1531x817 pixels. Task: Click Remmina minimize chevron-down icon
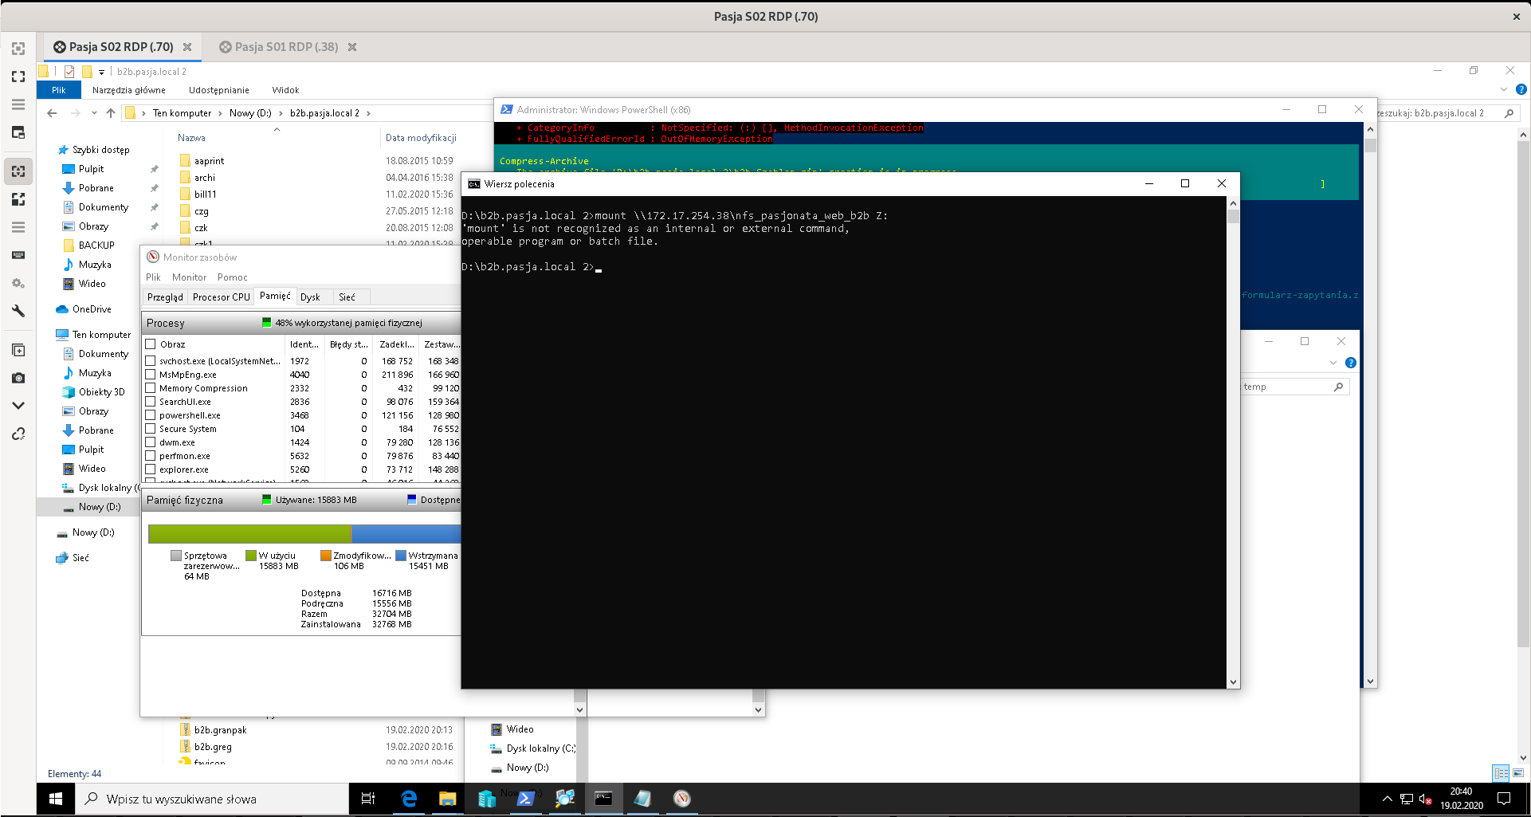coord(18,406)
